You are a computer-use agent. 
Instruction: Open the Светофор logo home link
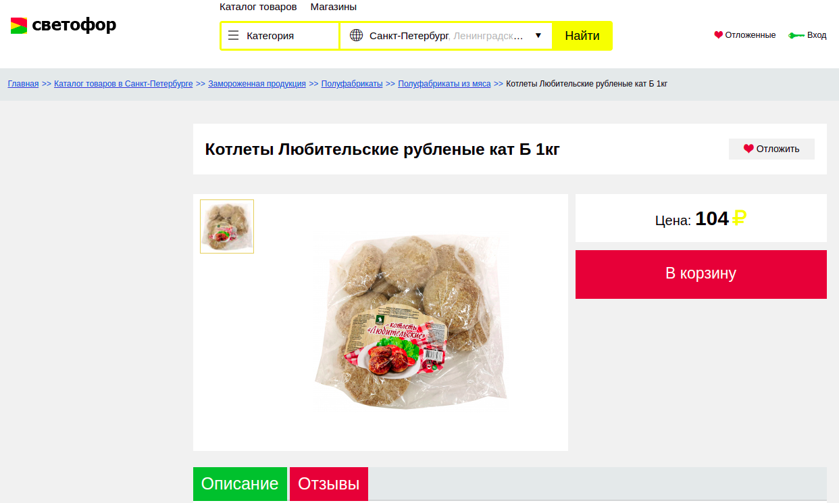coord(63,26)
